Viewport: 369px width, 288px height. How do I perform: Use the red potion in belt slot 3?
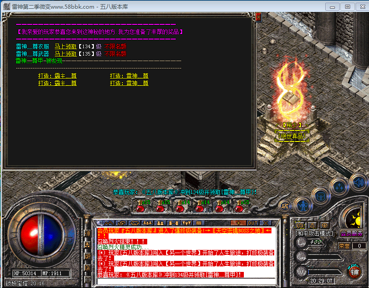[x=180, y=206]
